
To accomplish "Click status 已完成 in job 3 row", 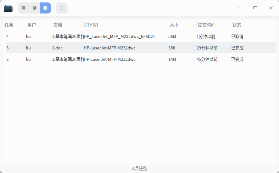I will pyautogui.click(x=237, y=48).
